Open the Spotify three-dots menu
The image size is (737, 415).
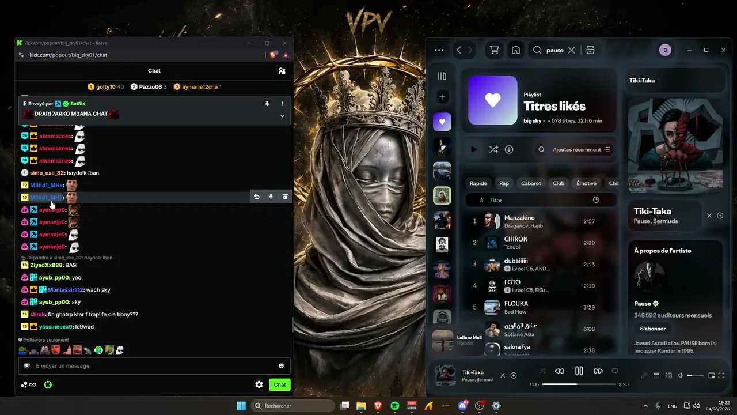coord(439,50)
